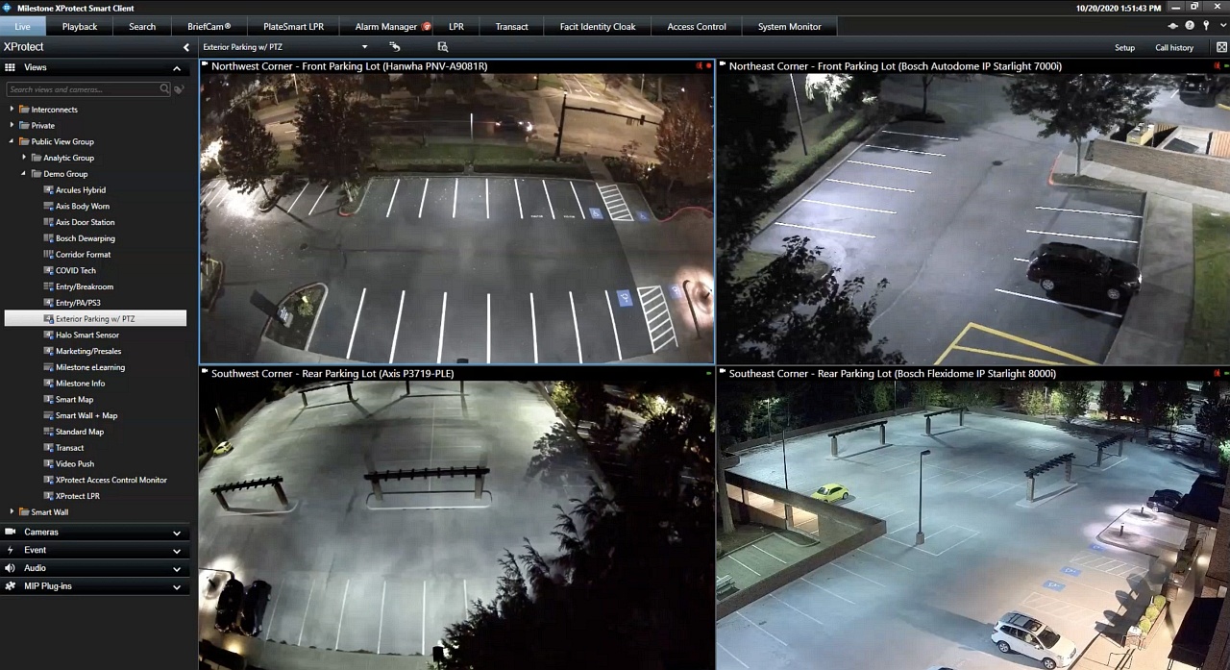Click the Private folder icon
1230x670 pixels.
coord(25,126)
